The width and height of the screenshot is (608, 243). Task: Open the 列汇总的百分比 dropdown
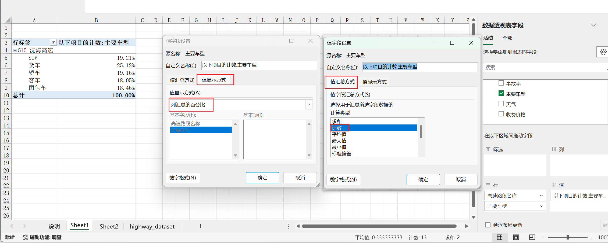click(x=309, y=105)
